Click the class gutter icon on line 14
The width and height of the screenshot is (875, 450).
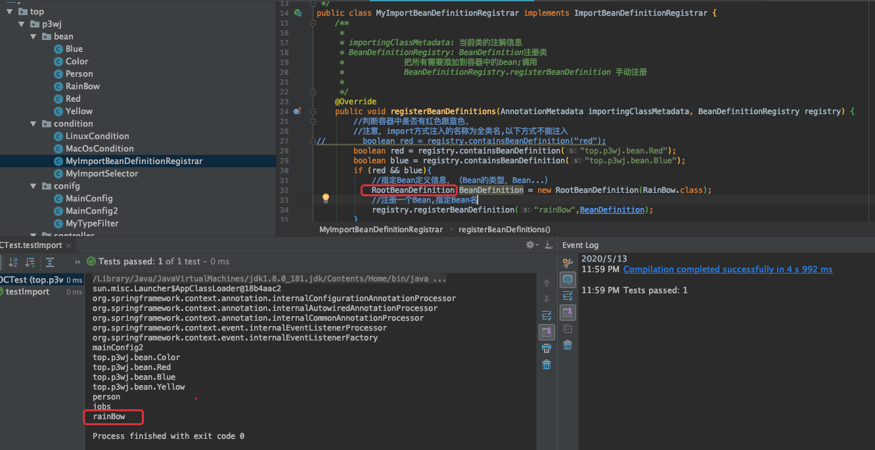tap(298, 13)
